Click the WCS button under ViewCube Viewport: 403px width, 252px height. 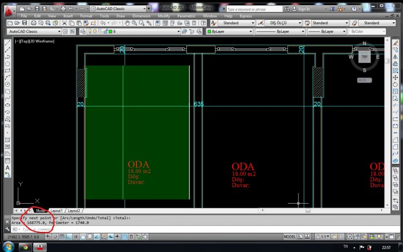tap(364, 80)
